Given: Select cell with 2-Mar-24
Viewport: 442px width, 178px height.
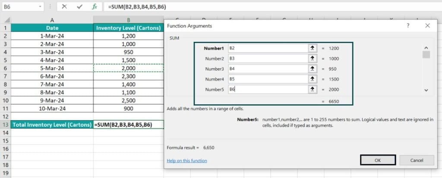Looking at the screenshot, I should point(52,44).
